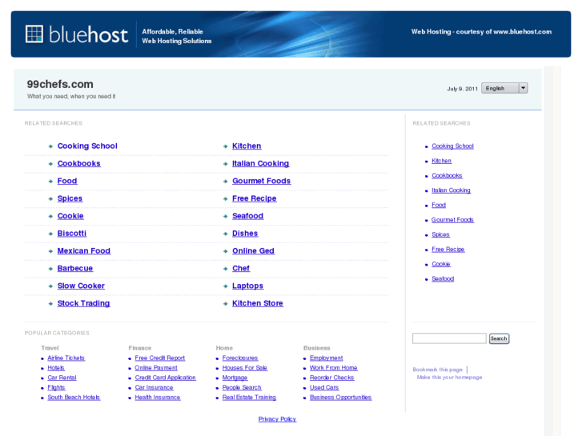Screen dimensions: 582x436
Task: Open Houses For Sale link
Action: coord(245,368)
